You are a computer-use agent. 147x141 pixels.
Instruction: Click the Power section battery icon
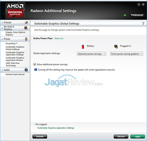[x=26, y=39]
